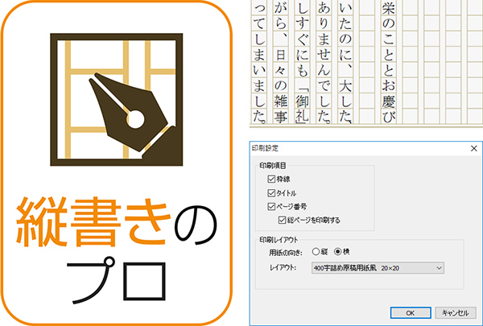Click the manuscript column starting with ありません
The width and height of the screenshot is (483, 326).
(x=324, y=62)
